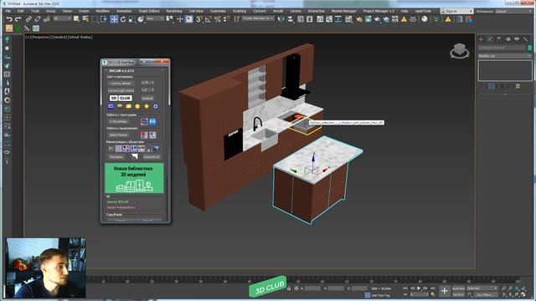The height and width of the screenshot is (301, 536).
Task: Click the X coordinate input field
Action: click(312, 288)
